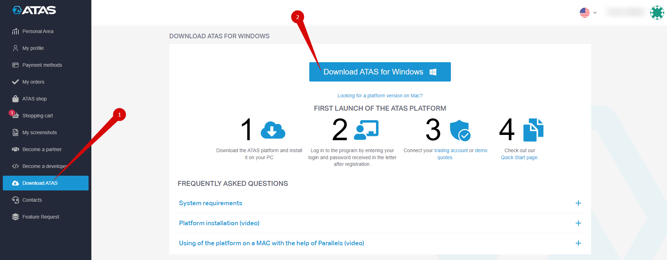Click 'DOWNLOAD ATAS FOR WINDOWS' page heading
Screen dimensions: 667x260
(219, 36)
